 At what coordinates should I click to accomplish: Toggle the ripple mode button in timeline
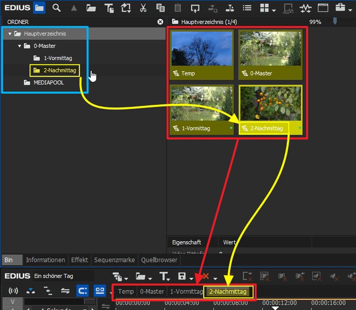83,291
